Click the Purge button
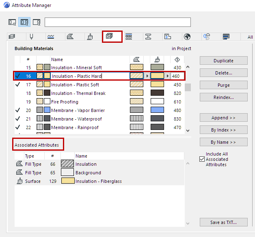This screenshot has width=255, height=237. pyautogui.click(x=224, y=85)
